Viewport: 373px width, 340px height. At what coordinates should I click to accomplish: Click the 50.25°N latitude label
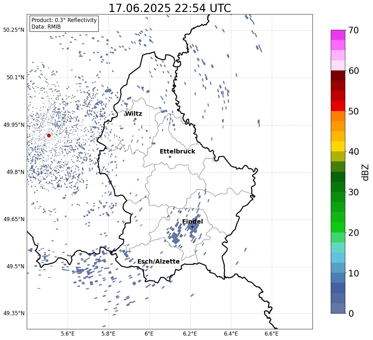14,30
